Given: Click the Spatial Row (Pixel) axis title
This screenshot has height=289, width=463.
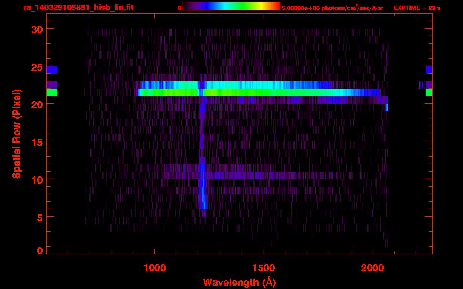Looking at the screenshot, I should (17, 134).
